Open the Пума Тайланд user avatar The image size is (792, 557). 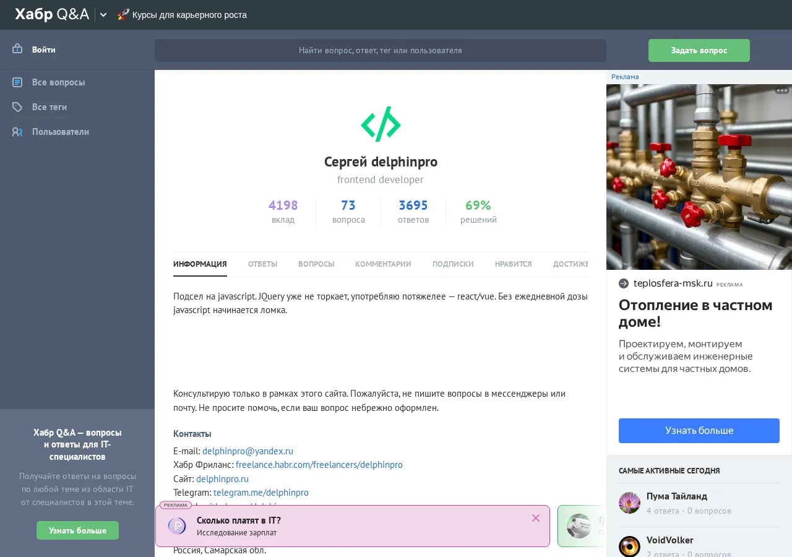[x=629, y=503]
